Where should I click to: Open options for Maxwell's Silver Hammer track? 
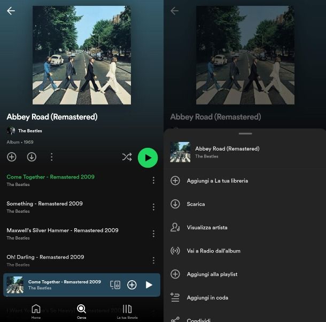(x=153, y=234)
